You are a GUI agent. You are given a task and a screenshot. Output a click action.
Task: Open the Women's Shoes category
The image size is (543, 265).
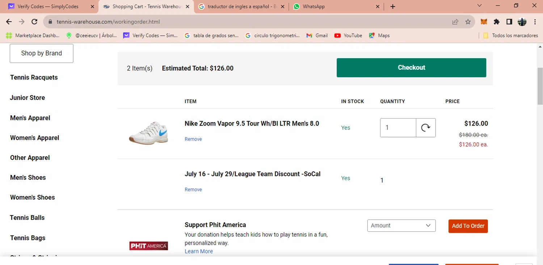click(32, 197)
